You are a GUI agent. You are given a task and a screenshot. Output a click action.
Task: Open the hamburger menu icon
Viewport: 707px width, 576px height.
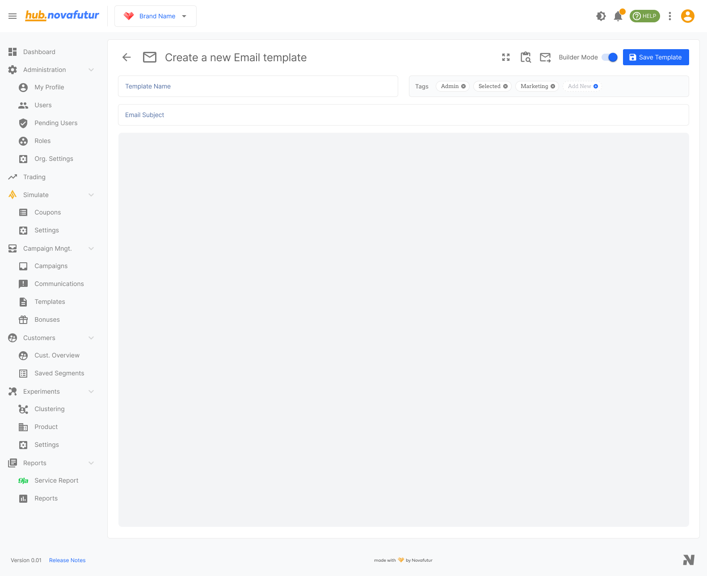click(13, 16)
